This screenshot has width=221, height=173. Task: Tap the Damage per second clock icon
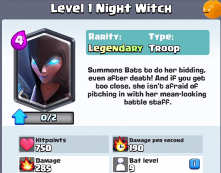[121, 144]
